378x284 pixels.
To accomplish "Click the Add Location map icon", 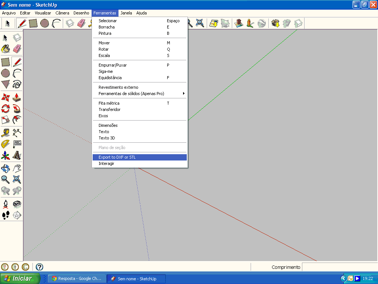I will 214,23.
